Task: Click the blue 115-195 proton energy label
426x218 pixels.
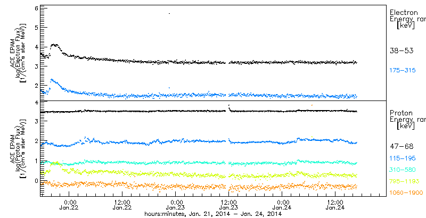Action: click(x=403, y=158)
